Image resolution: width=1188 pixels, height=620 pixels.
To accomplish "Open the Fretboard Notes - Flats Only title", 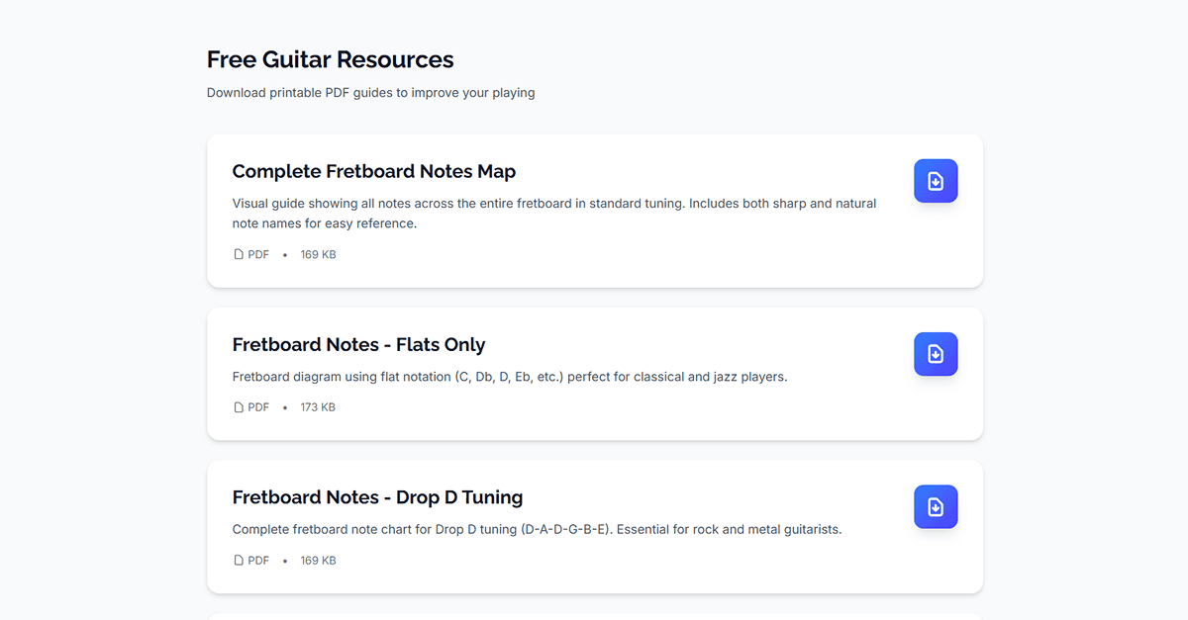I will point(358,344).
